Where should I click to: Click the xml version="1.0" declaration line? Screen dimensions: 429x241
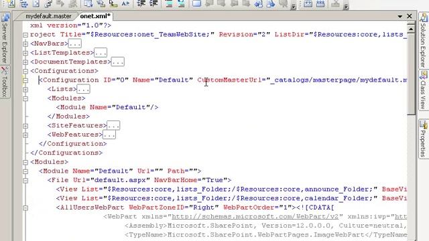(x=70, y=25)
